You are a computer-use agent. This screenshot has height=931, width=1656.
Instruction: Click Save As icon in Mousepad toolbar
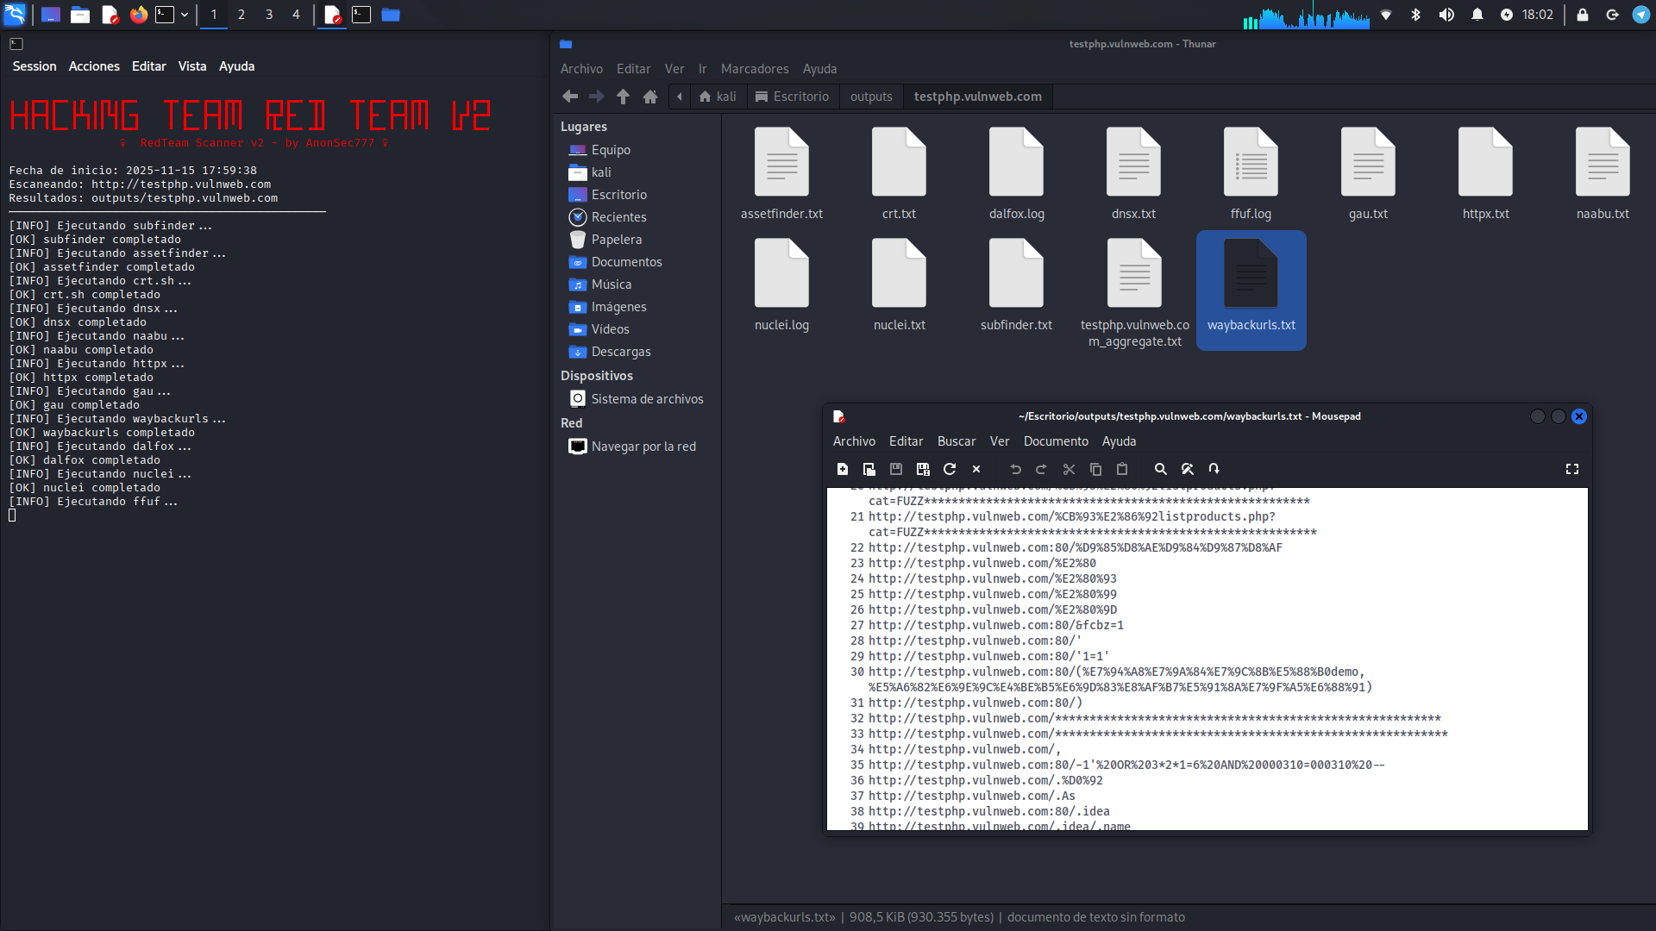coord(923,469)
